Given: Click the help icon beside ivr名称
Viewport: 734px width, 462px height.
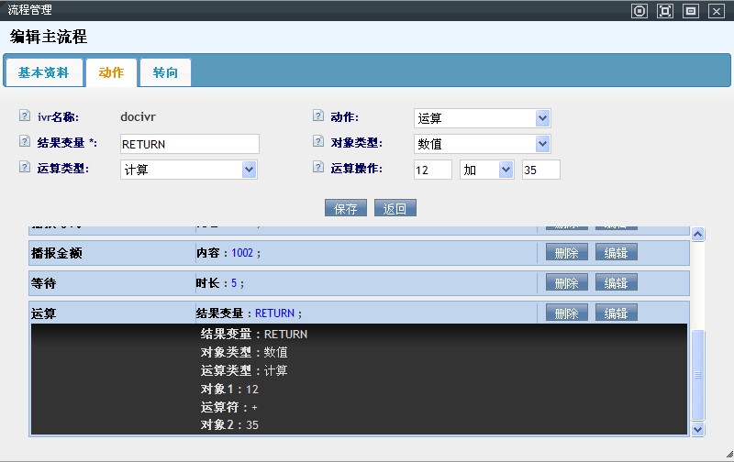Looking at the screenshot, I should coord(24,116).
